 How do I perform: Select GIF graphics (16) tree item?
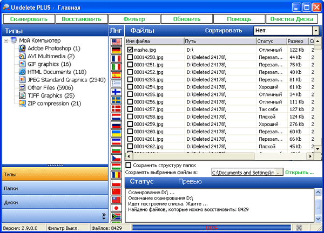click(x=49, y=64)
